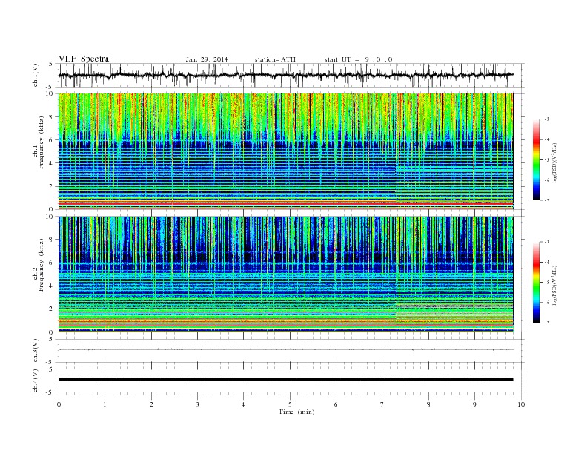The image size is (587, 454).
Task: Click the "-5" tick on the ch.1 colorbar
Action: tap(546, 160)
